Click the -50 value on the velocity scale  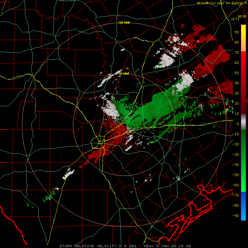pyautogui.click(x=236, y=175)
